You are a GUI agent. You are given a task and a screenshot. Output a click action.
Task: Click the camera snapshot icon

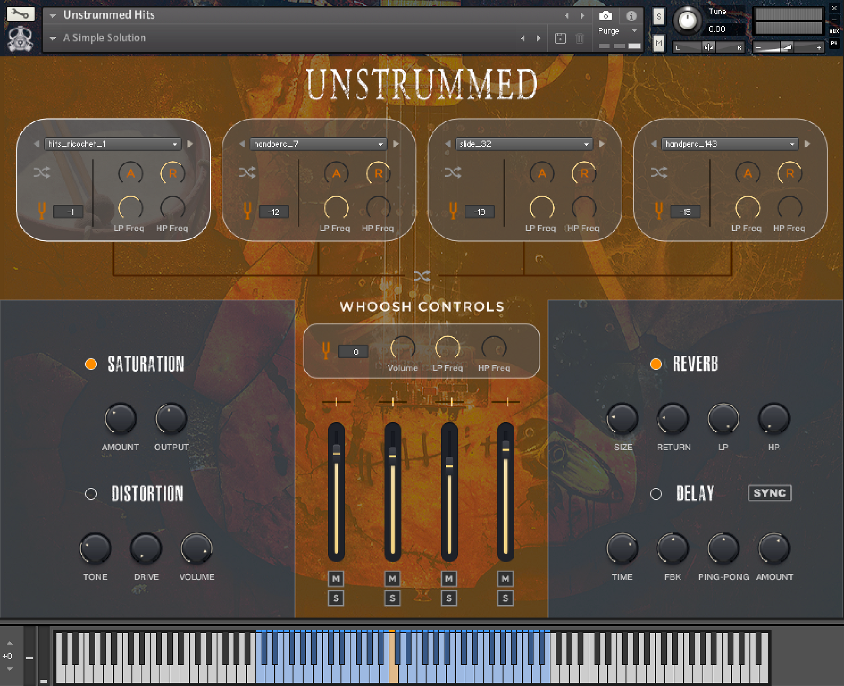[x=605, y=16]
